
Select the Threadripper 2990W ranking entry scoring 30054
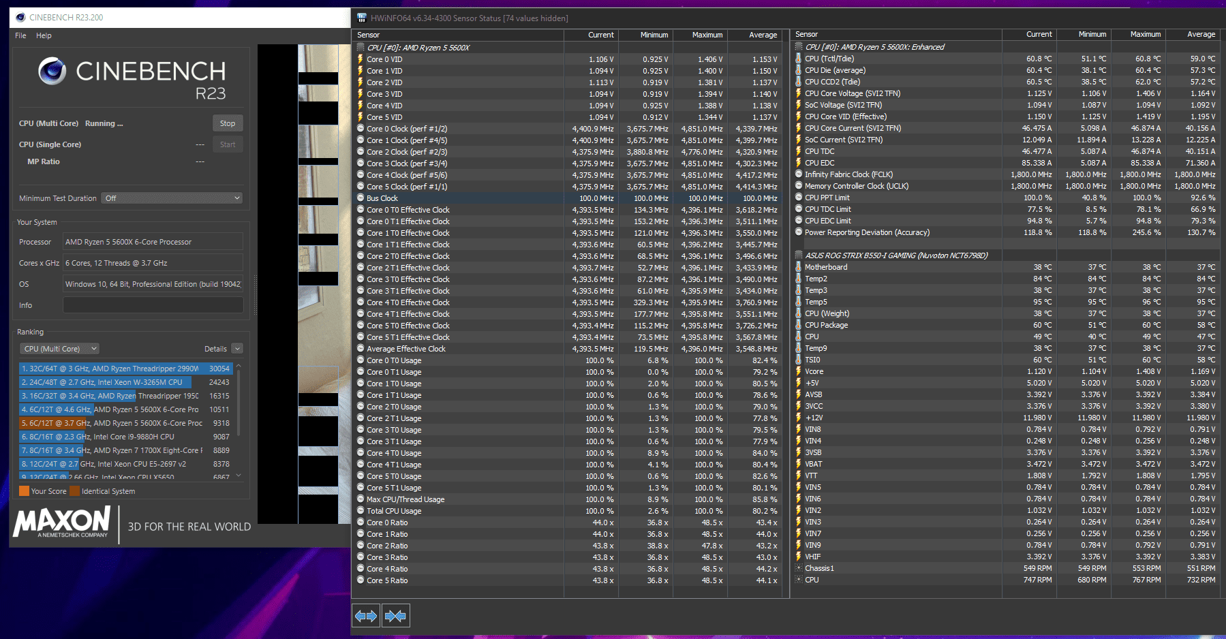pyautogui.click(x=126, y=369)
